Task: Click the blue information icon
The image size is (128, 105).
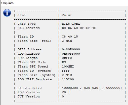Action: click(x=7, y=13)
